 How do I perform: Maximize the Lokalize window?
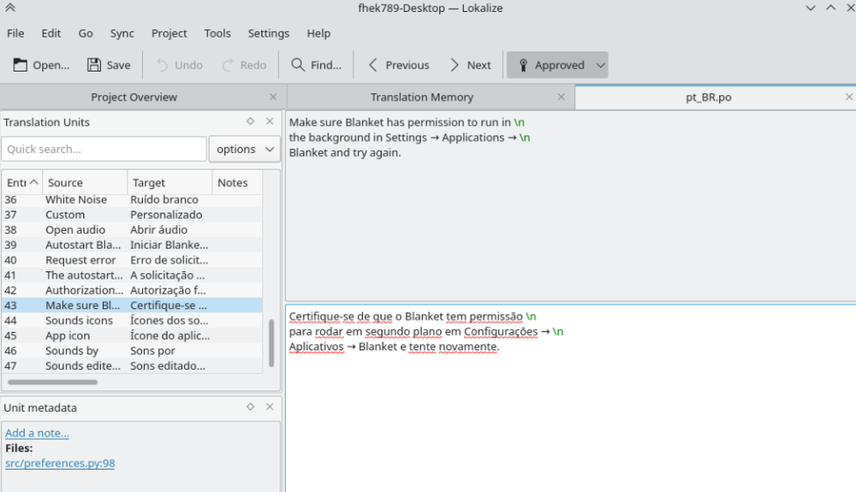(x=831, y=8)
